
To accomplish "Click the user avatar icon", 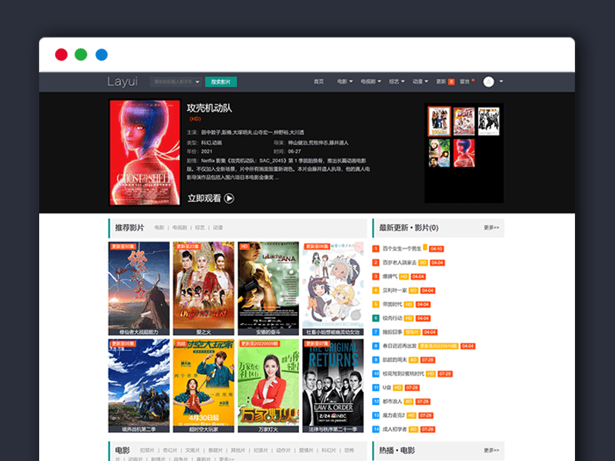I will click(489, 81).
